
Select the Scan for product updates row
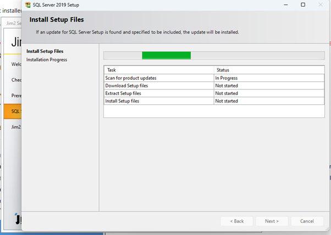pyautogui.click(x=214, y=78)
